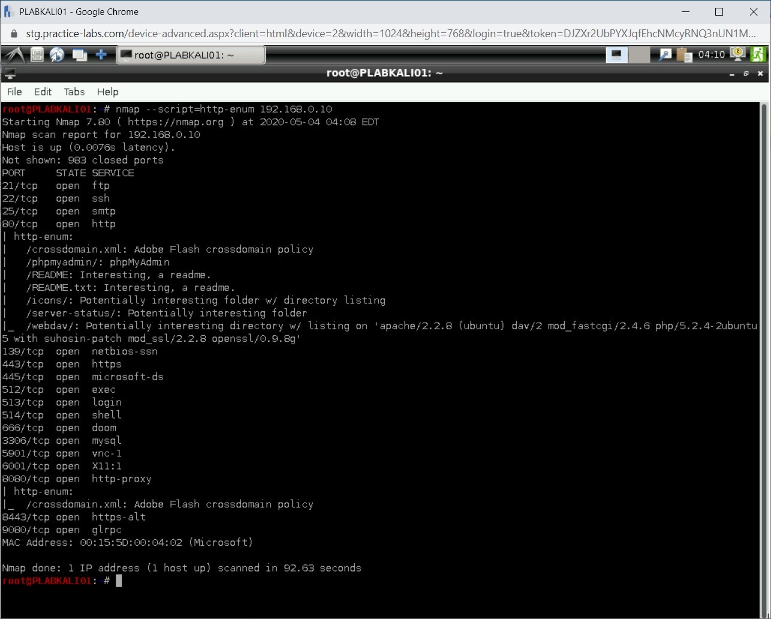Click the 04:10 panel clock

(x=712, y=55)
